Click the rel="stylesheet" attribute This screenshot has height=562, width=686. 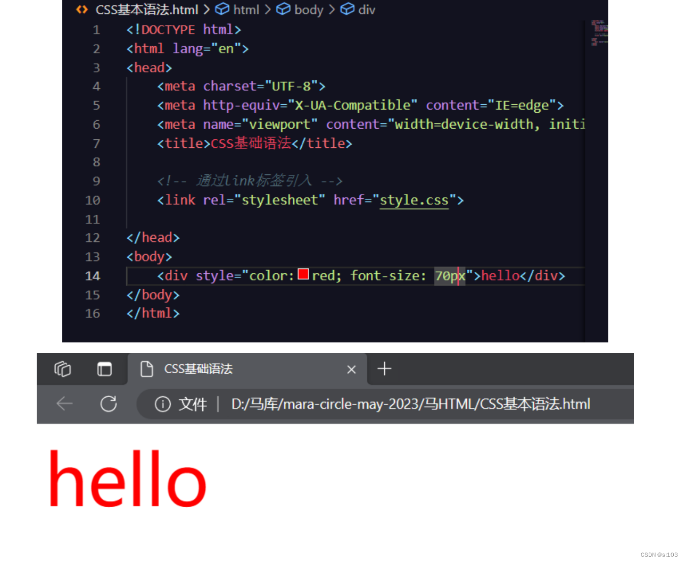[264, 200]
